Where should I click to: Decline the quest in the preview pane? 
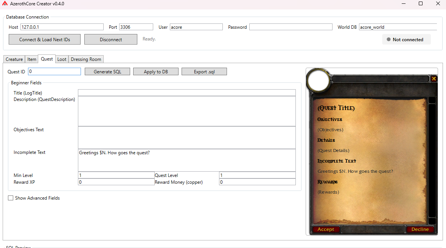[420, 229]
